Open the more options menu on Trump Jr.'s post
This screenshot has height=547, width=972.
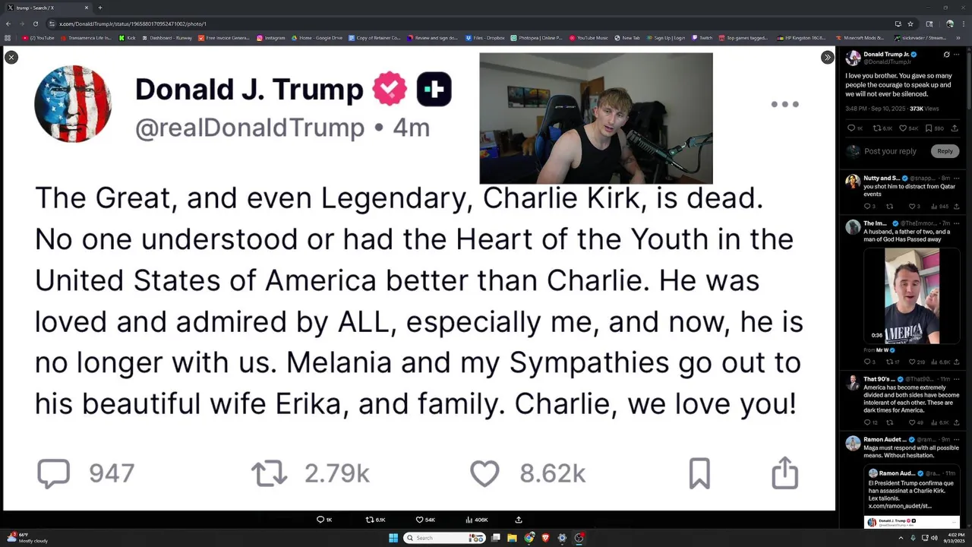[958, 55]
